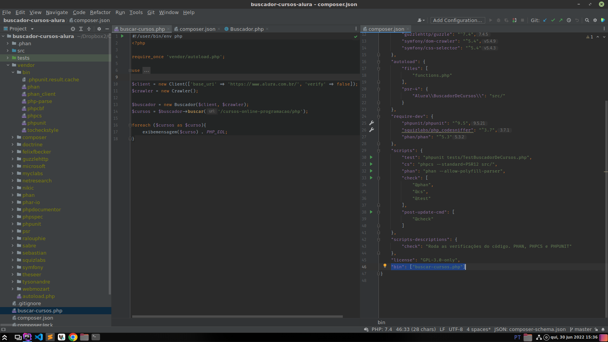Toggle fold of "require-dev" block
The height and width of the screenshot is (342, 608).
click(378, 116)
